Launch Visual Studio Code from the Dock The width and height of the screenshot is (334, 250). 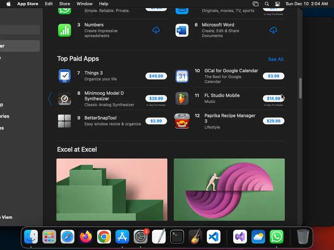tap(214, 237)
